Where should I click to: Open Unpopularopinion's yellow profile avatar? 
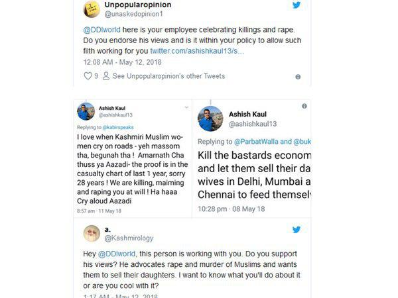92,8
